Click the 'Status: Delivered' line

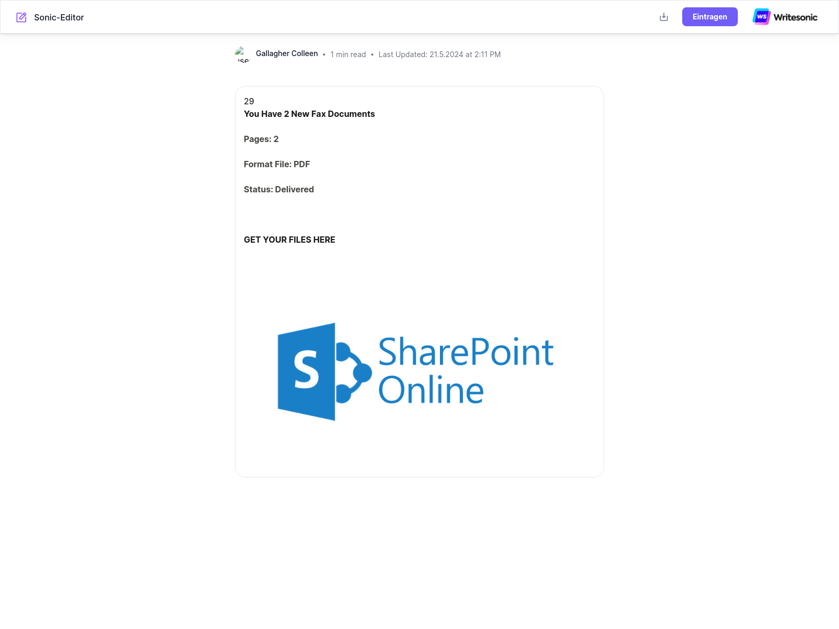[x=279, y=189]
